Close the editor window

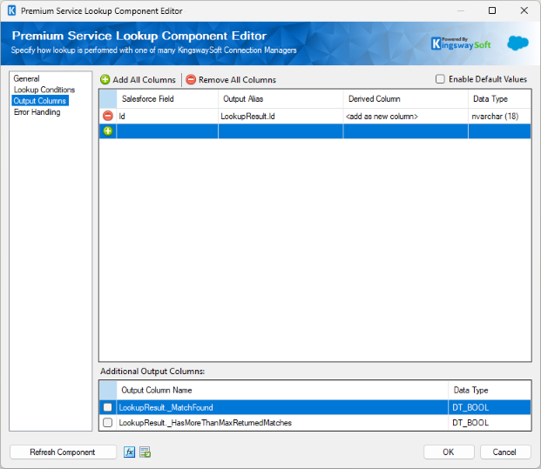click(524, 10)
